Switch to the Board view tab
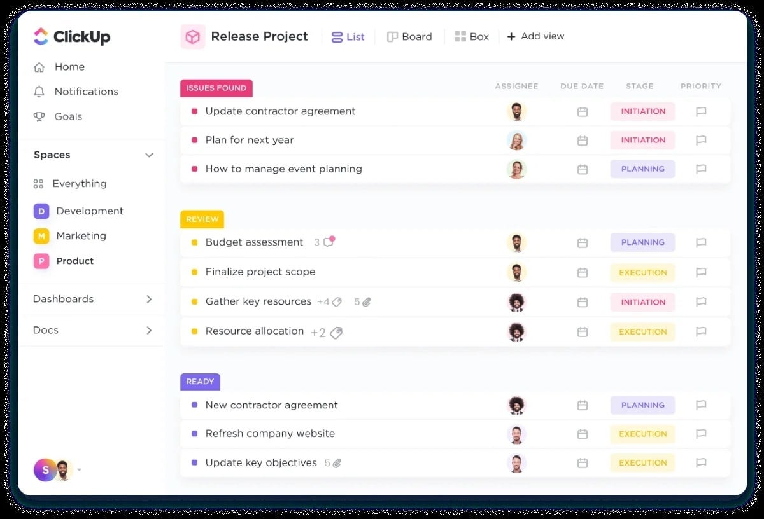 tap(409, 37)
